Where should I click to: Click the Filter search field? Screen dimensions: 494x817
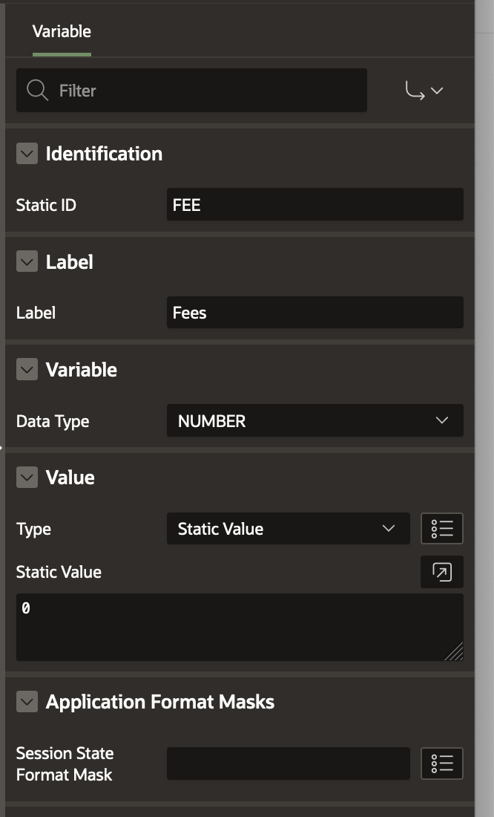[200, 91]
